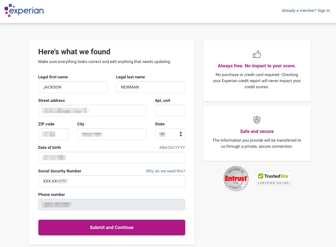The width and height of the screenshot is (336, 247).
Task: Open 'Why do we need this?' link
Action: (x=165, y=171)
